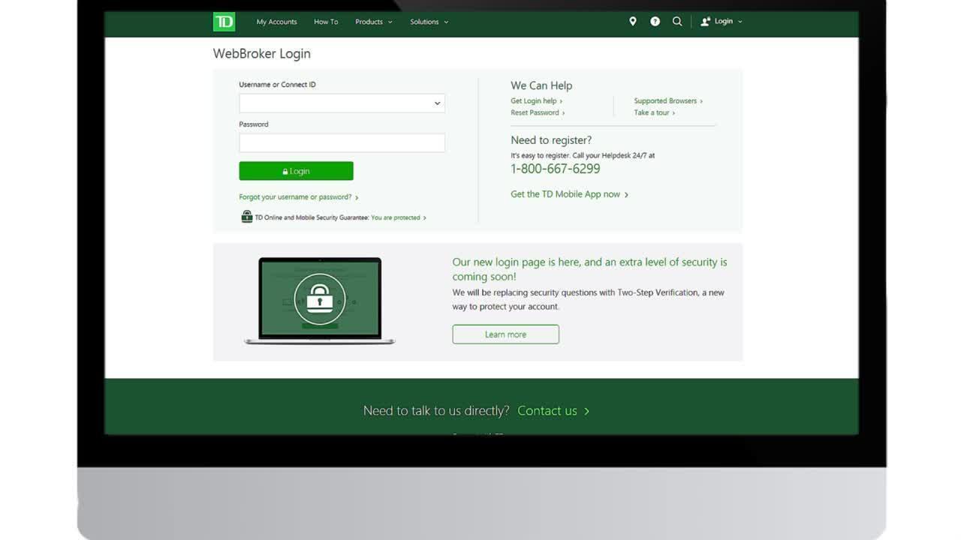
Task: Open the branch locator pin icon
Action: click(633, 22)
